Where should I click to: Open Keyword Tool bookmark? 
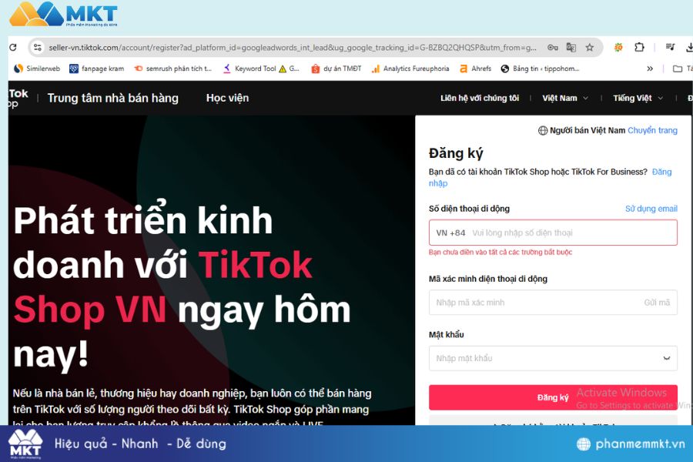[x=261, y=69]
